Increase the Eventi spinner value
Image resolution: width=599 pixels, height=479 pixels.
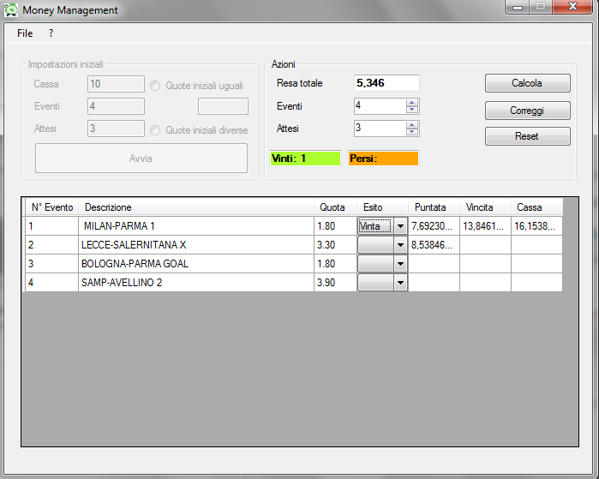point(412,103)
